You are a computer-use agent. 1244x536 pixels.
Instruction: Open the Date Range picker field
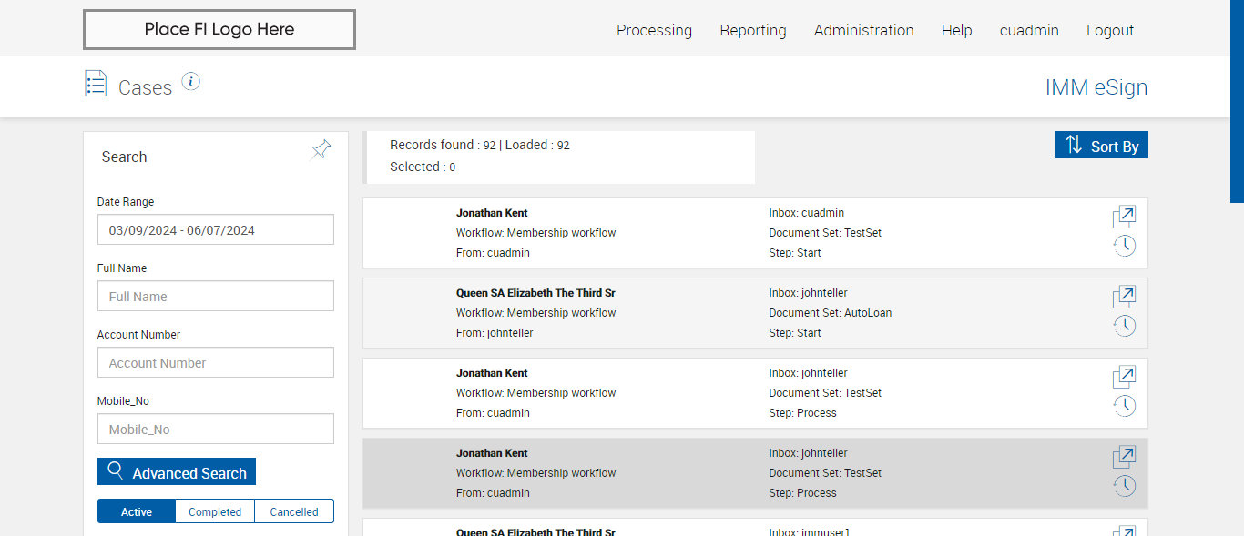point(216,230)
